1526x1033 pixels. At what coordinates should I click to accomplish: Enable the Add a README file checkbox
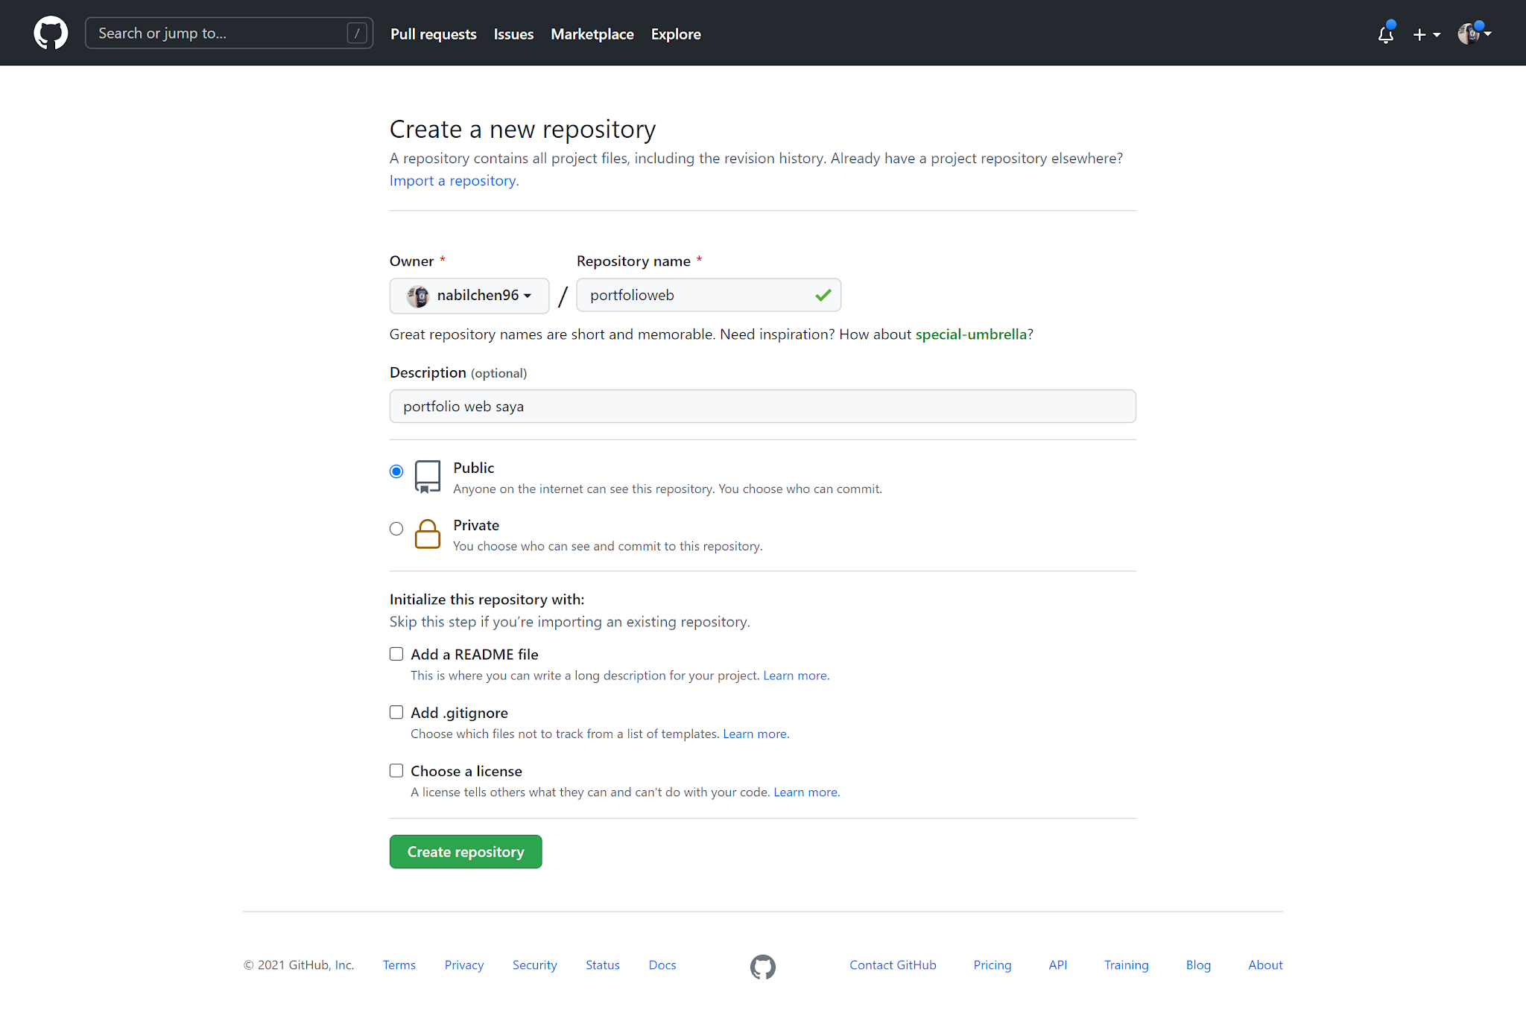(x=396, y=654)
